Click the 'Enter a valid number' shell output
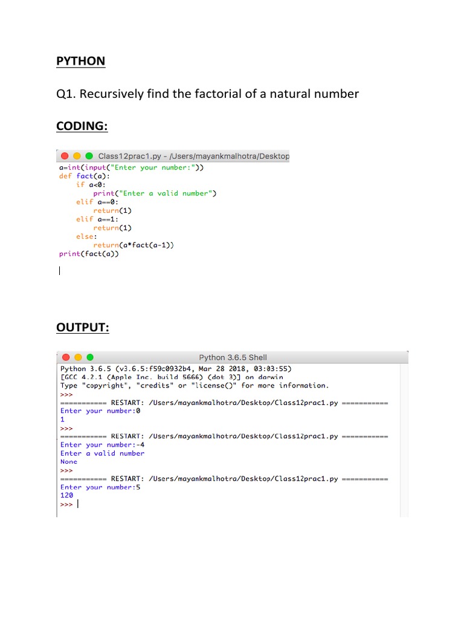Viewport: 464px width, 619px height. [x=102, y=453]
